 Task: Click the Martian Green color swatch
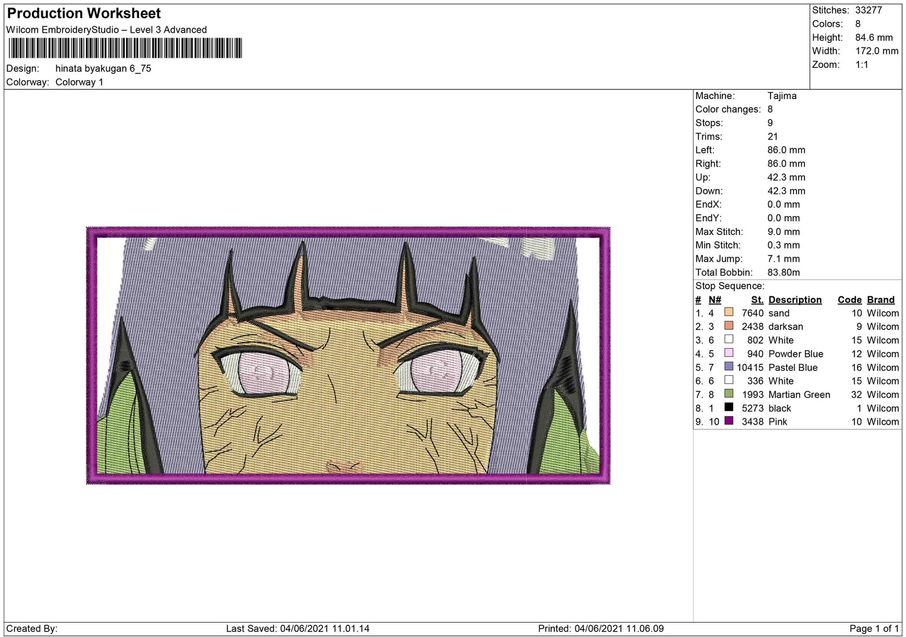coord(729,393)
